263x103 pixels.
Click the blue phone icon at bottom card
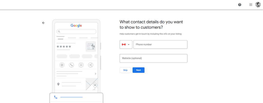pos(56,97)
